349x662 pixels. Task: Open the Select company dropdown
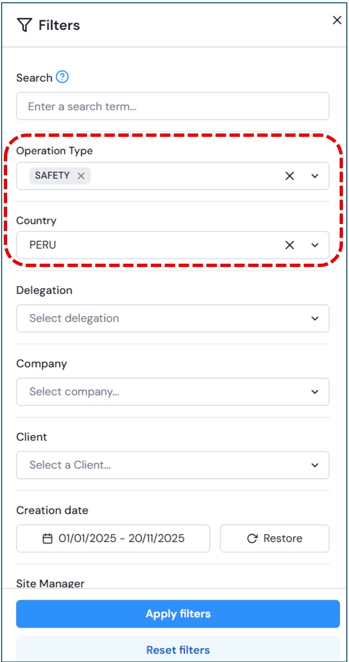172,392
